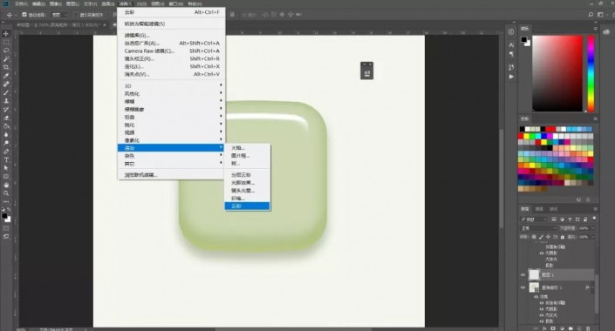The width and height of the screenshot is (615, 331).
Task: Select the Eraser tool
Action: pos(6,118)
